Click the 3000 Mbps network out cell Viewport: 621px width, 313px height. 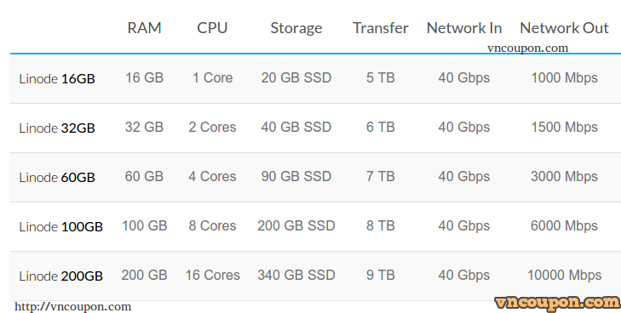tap(565, 176)
